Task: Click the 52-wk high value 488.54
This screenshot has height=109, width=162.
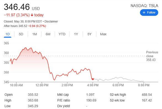Action: (147, 95)
